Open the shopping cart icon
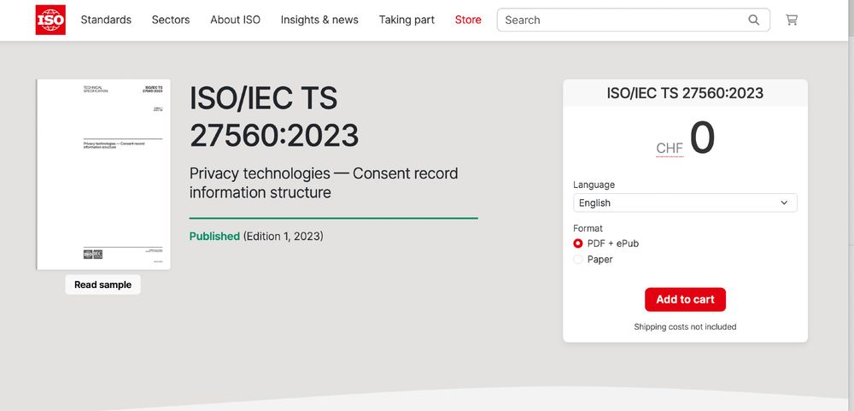Image resolution: width=854 pixels, height=411 pixels. pyautogui.click(x=792, y=20)
